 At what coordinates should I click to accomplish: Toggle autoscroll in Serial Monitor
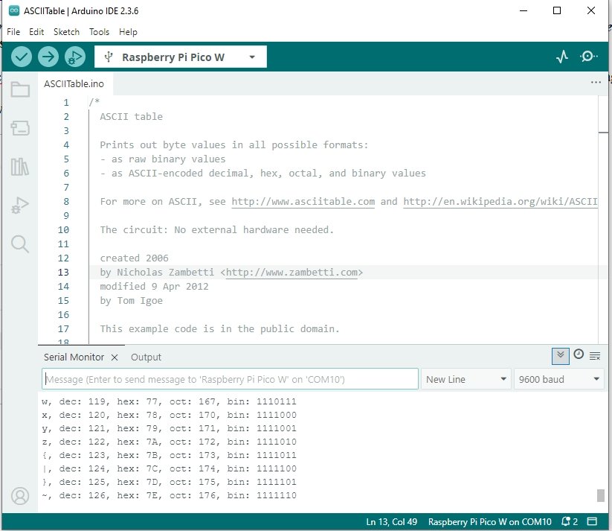tap(561, 356)
